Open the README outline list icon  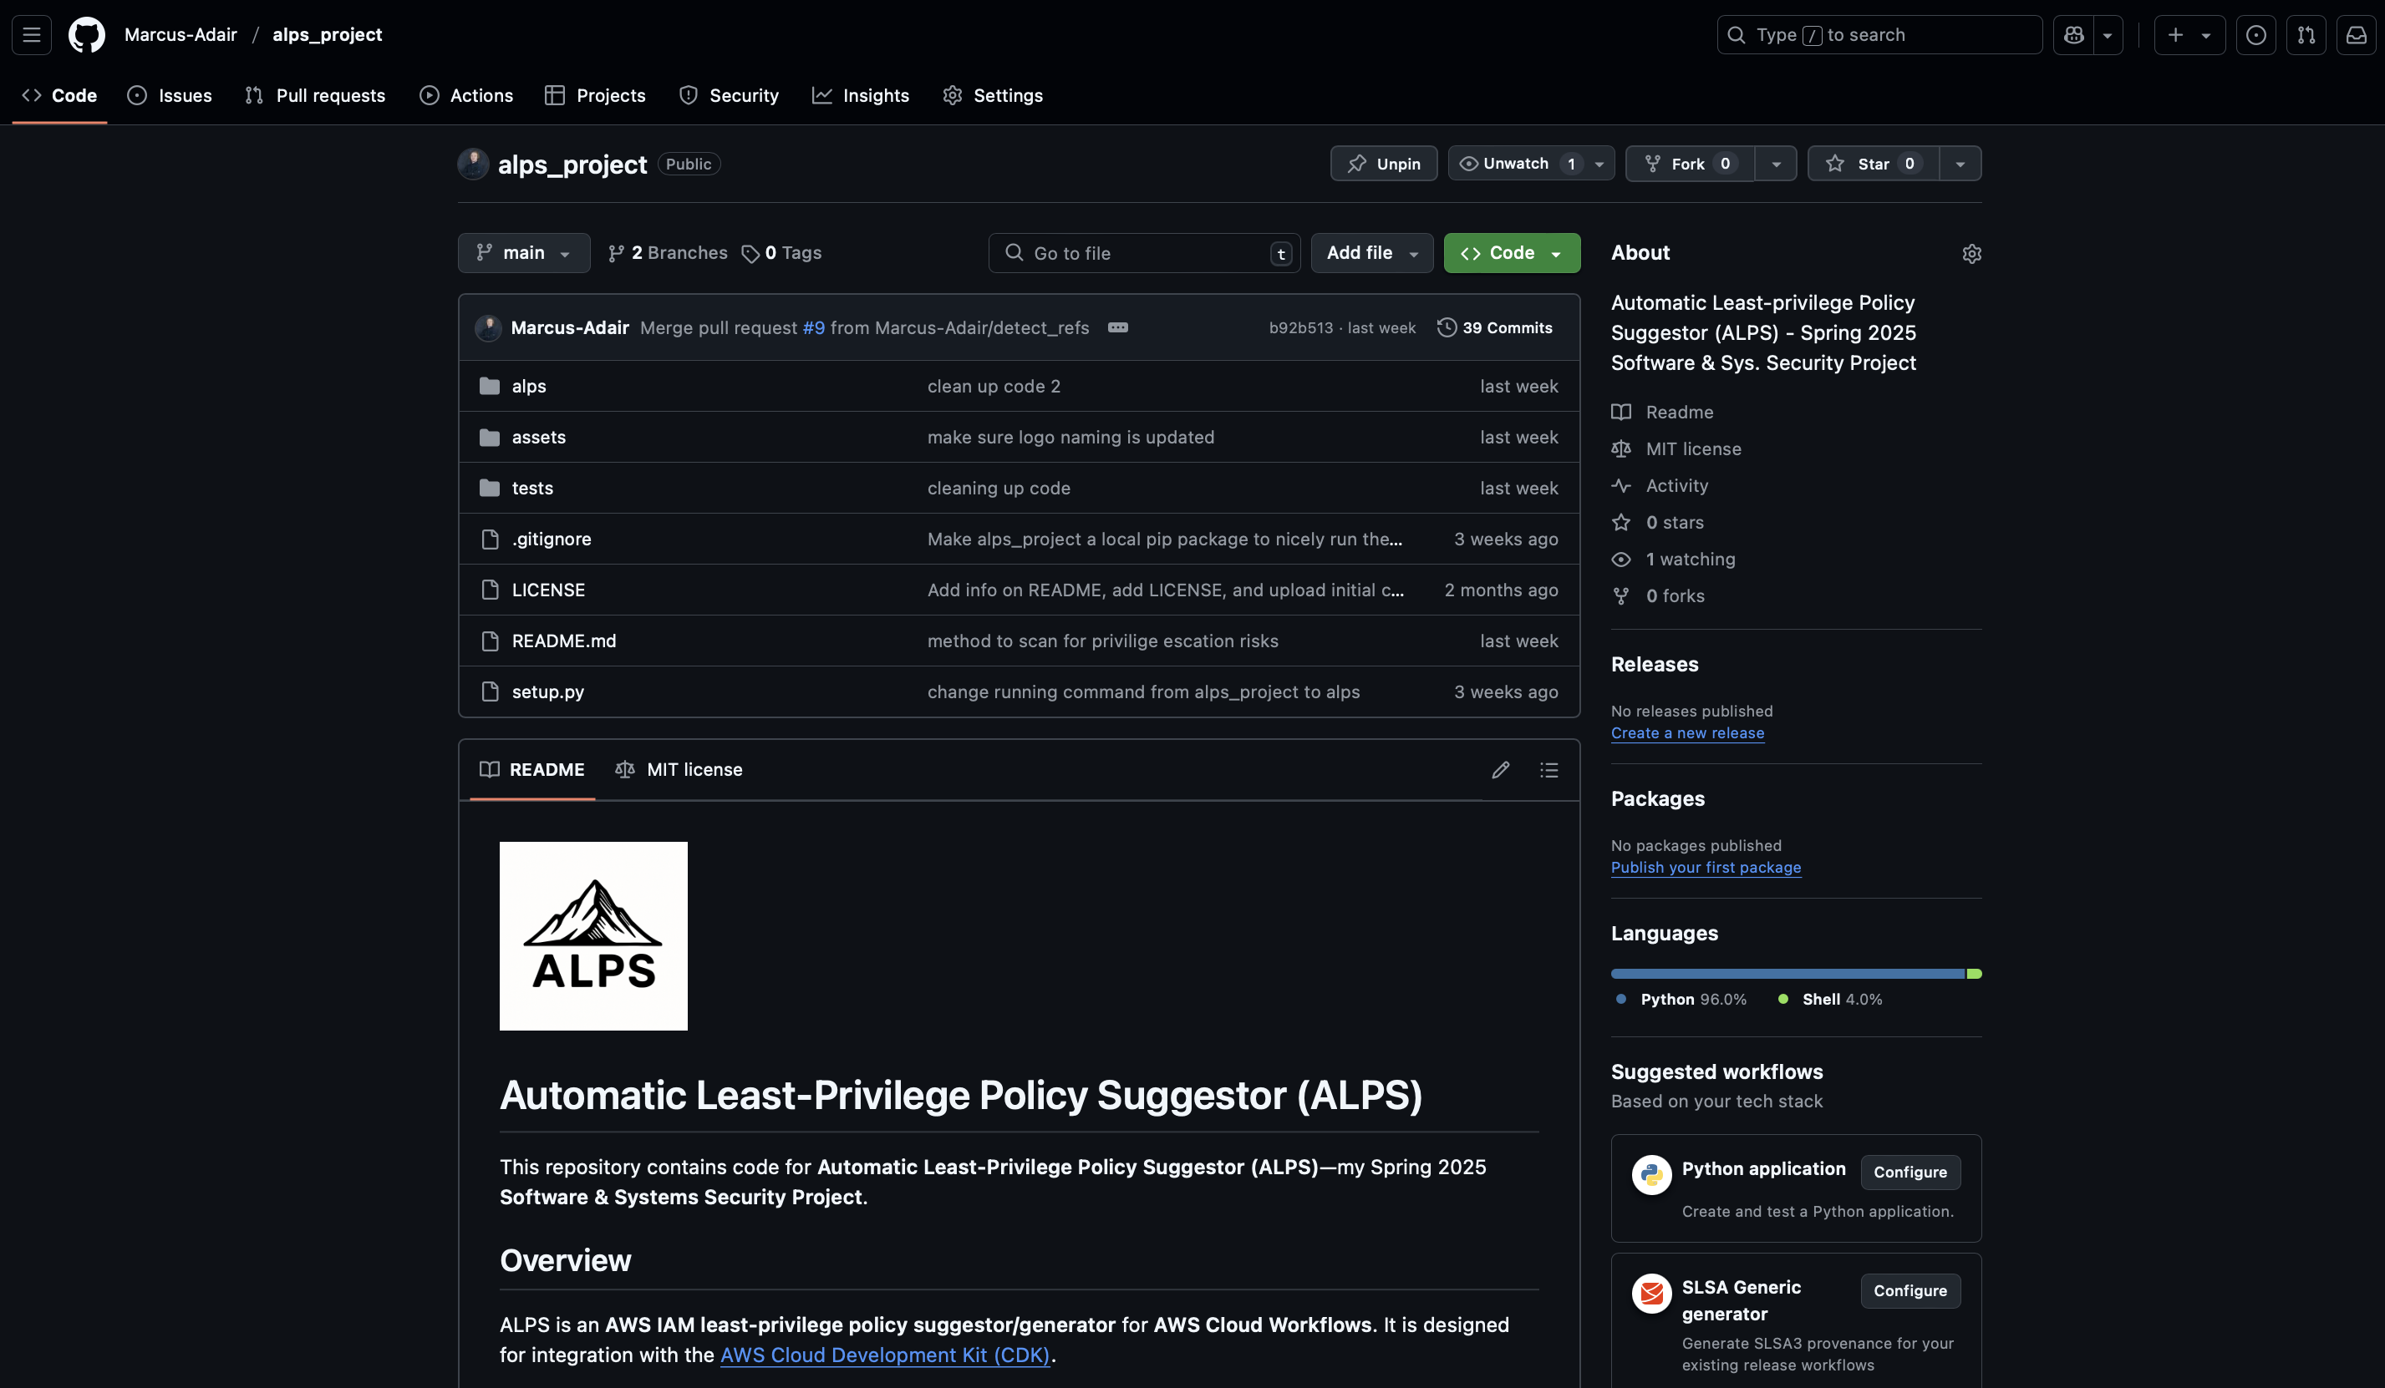pyautogui.click(x=1548, y=770)
